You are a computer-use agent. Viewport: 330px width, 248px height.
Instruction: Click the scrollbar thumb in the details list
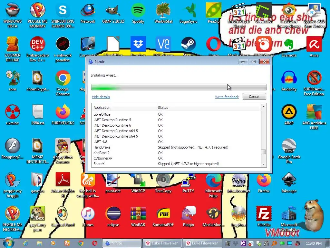tap(264, 152)
